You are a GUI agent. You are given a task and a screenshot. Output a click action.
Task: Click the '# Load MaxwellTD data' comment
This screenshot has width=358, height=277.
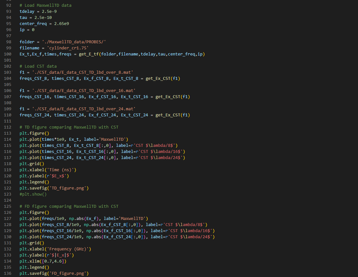tap(46, 5)
